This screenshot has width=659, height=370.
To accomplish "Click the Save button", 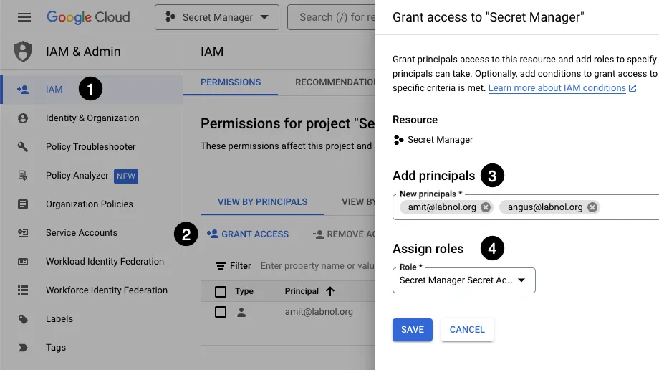I will 412,330.
